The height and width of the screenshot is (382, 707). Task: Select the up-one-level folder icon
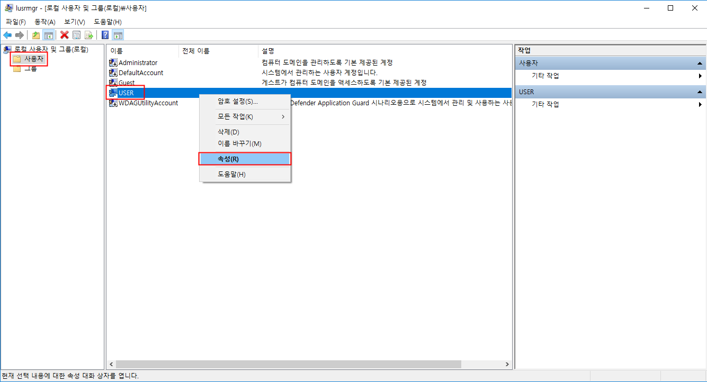click(35, 35)
